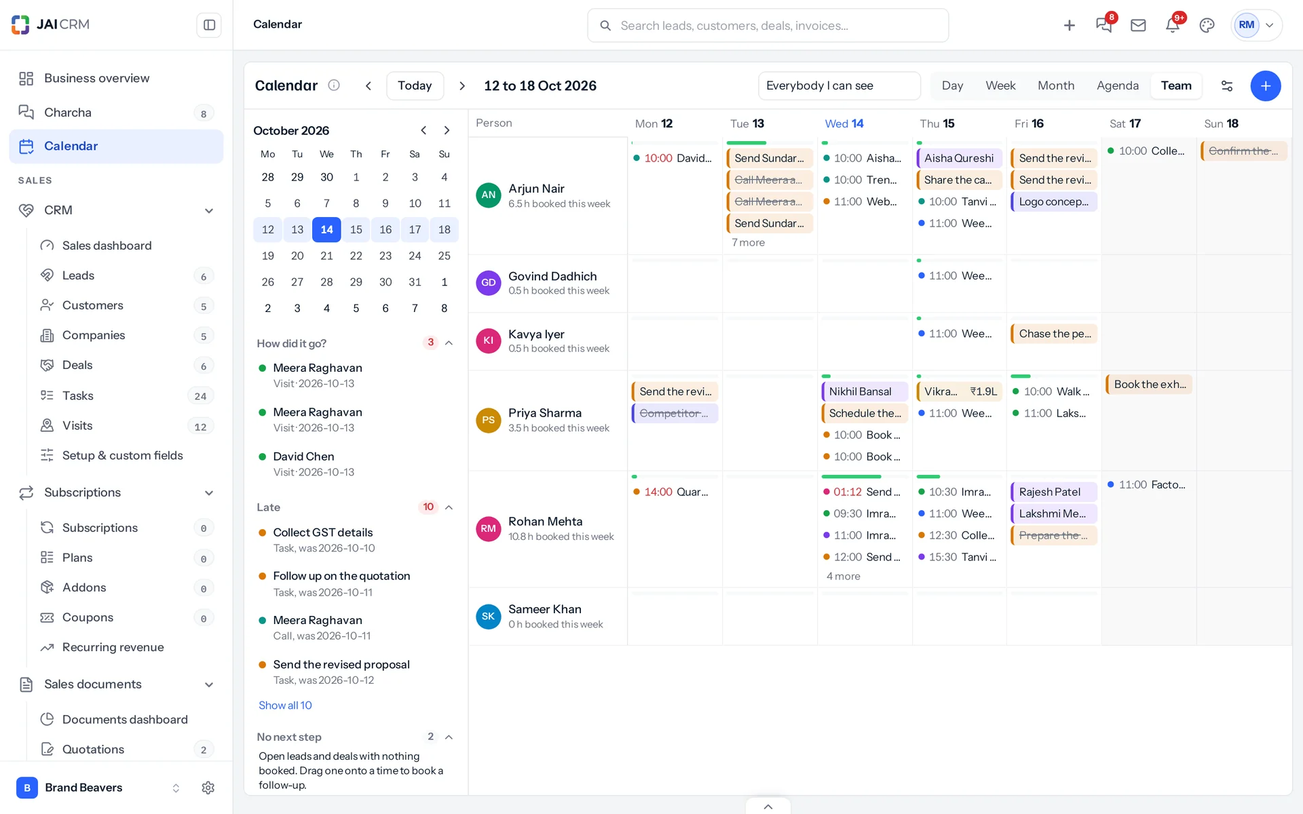Collapse the Sales documents section
The image size is (1303, 814).
tap(209, 684)
